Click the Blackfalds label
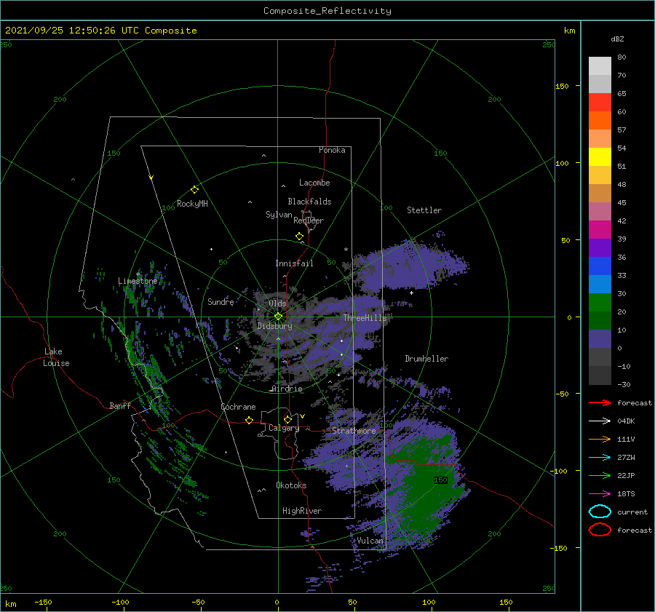655x612 pixels. (309, 202)
